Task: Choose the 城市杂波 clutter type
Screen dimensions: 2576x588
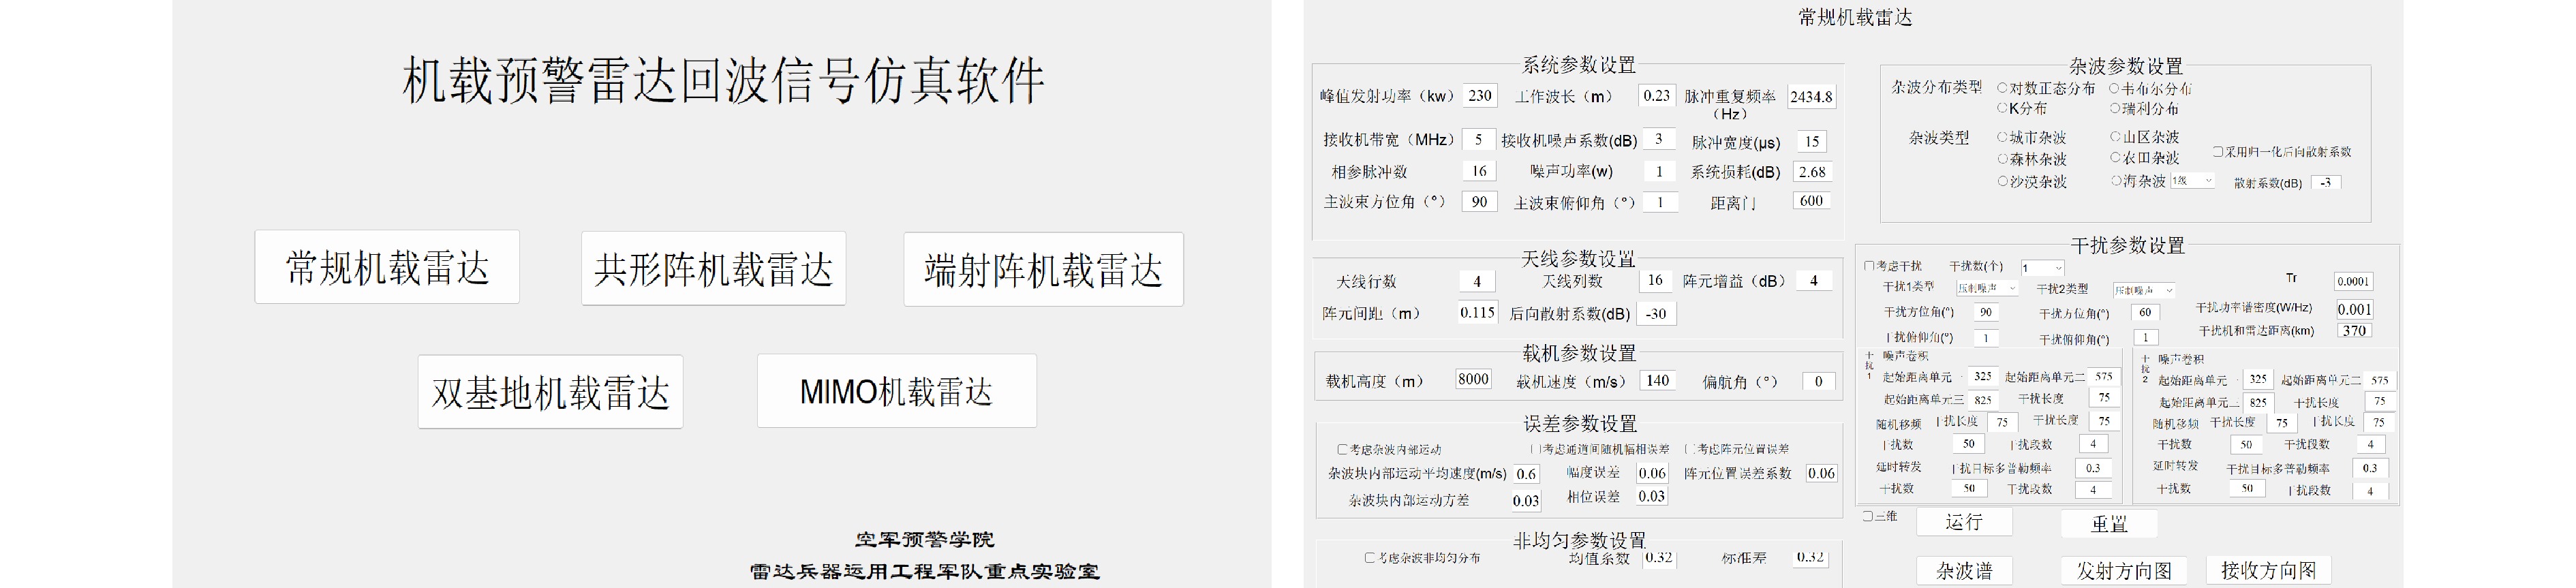Action: click(x=2003, y=137)
